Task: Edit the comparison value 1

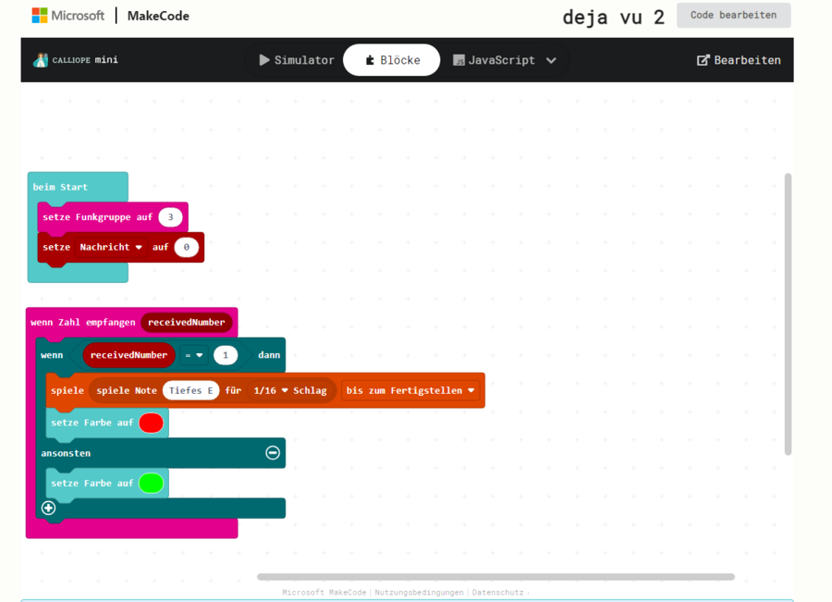Action: [x=226, y=355]
